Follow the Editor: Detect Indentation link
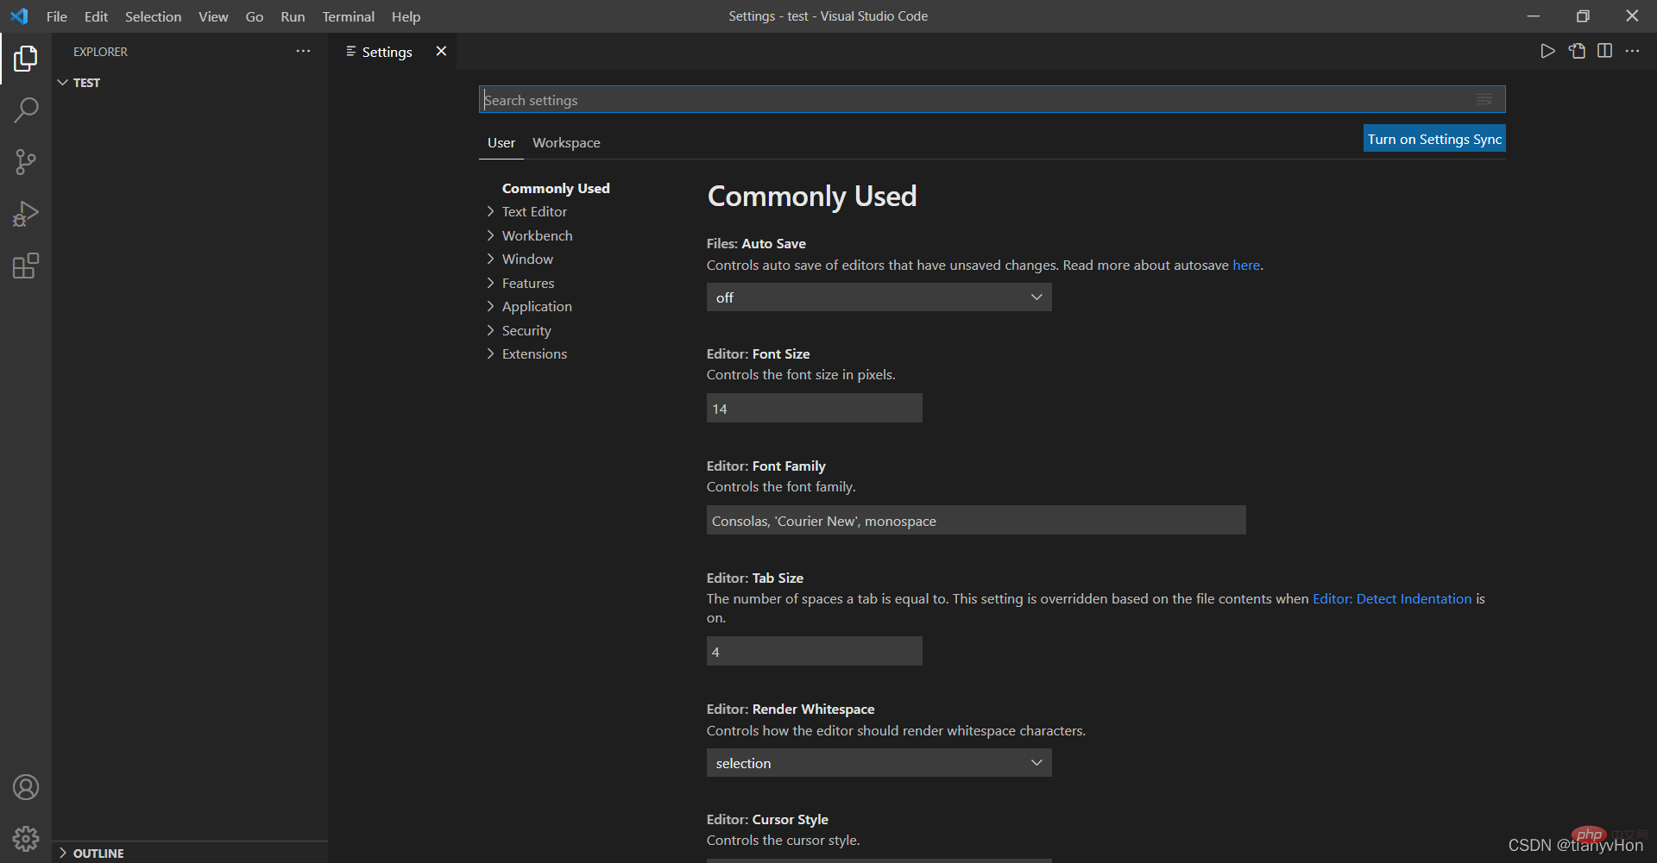 coord(1391,598)
